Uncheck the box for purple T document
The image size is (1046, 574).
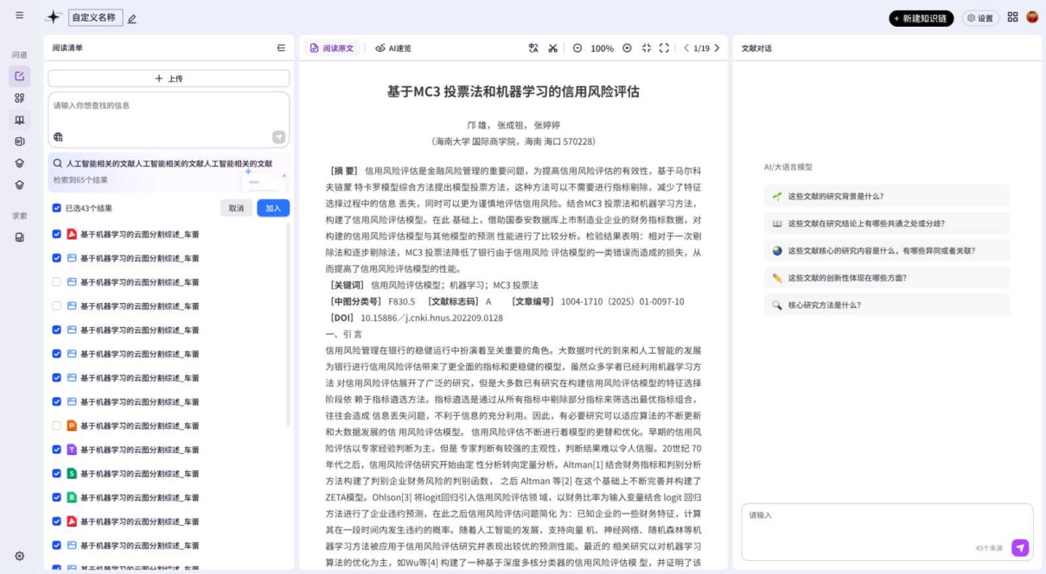point(57,450)
